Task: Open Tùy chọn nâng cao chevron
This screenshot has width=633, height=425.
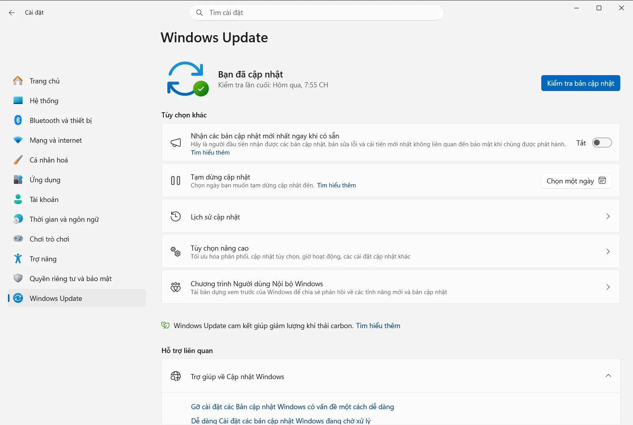Action: [x=608, y=251]
